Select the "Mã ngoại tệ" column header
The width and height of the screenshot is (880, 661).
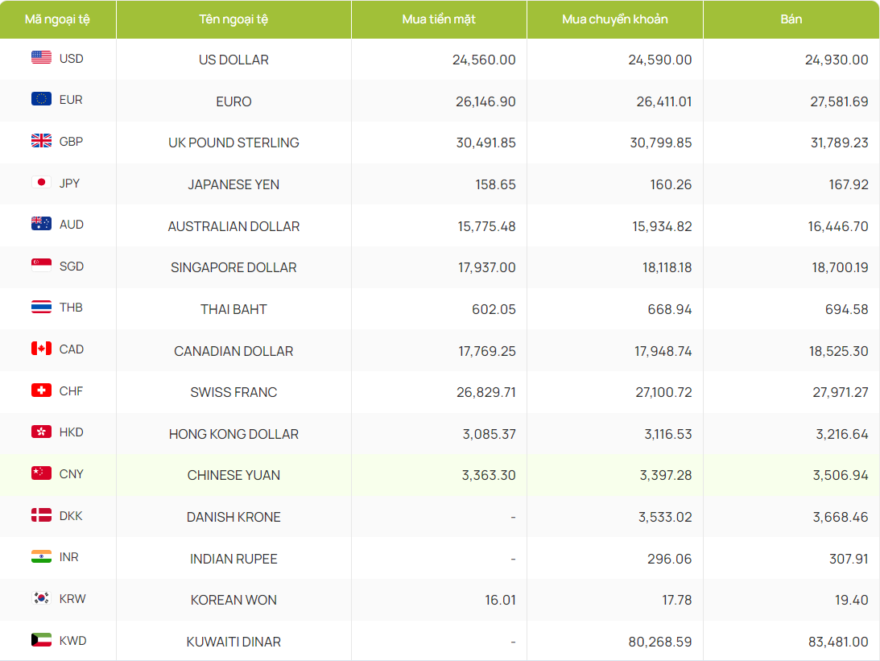click(57, 19)
